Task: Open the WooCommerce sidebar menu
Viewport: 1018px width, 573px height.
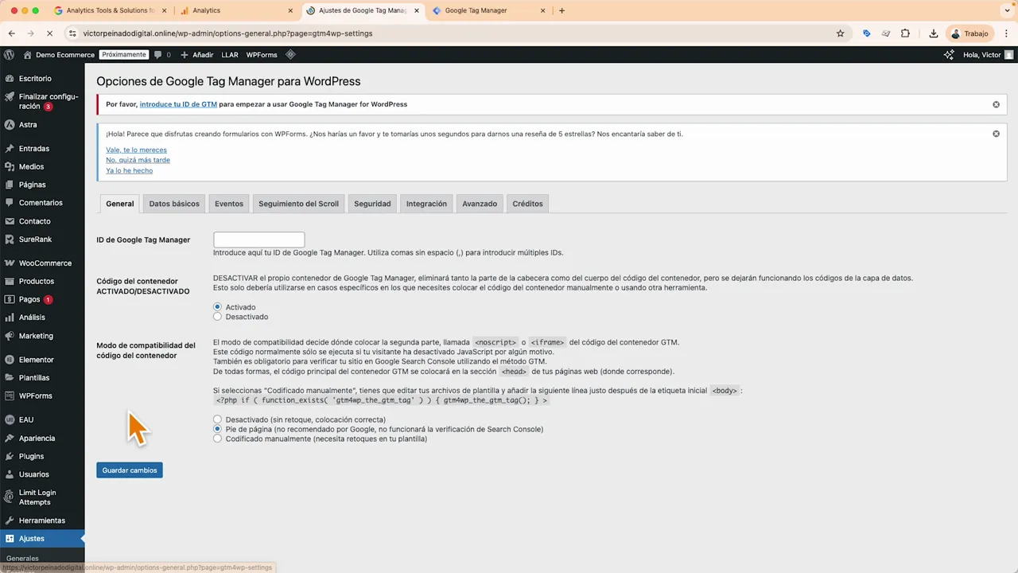Action: [x=45, y=263]
